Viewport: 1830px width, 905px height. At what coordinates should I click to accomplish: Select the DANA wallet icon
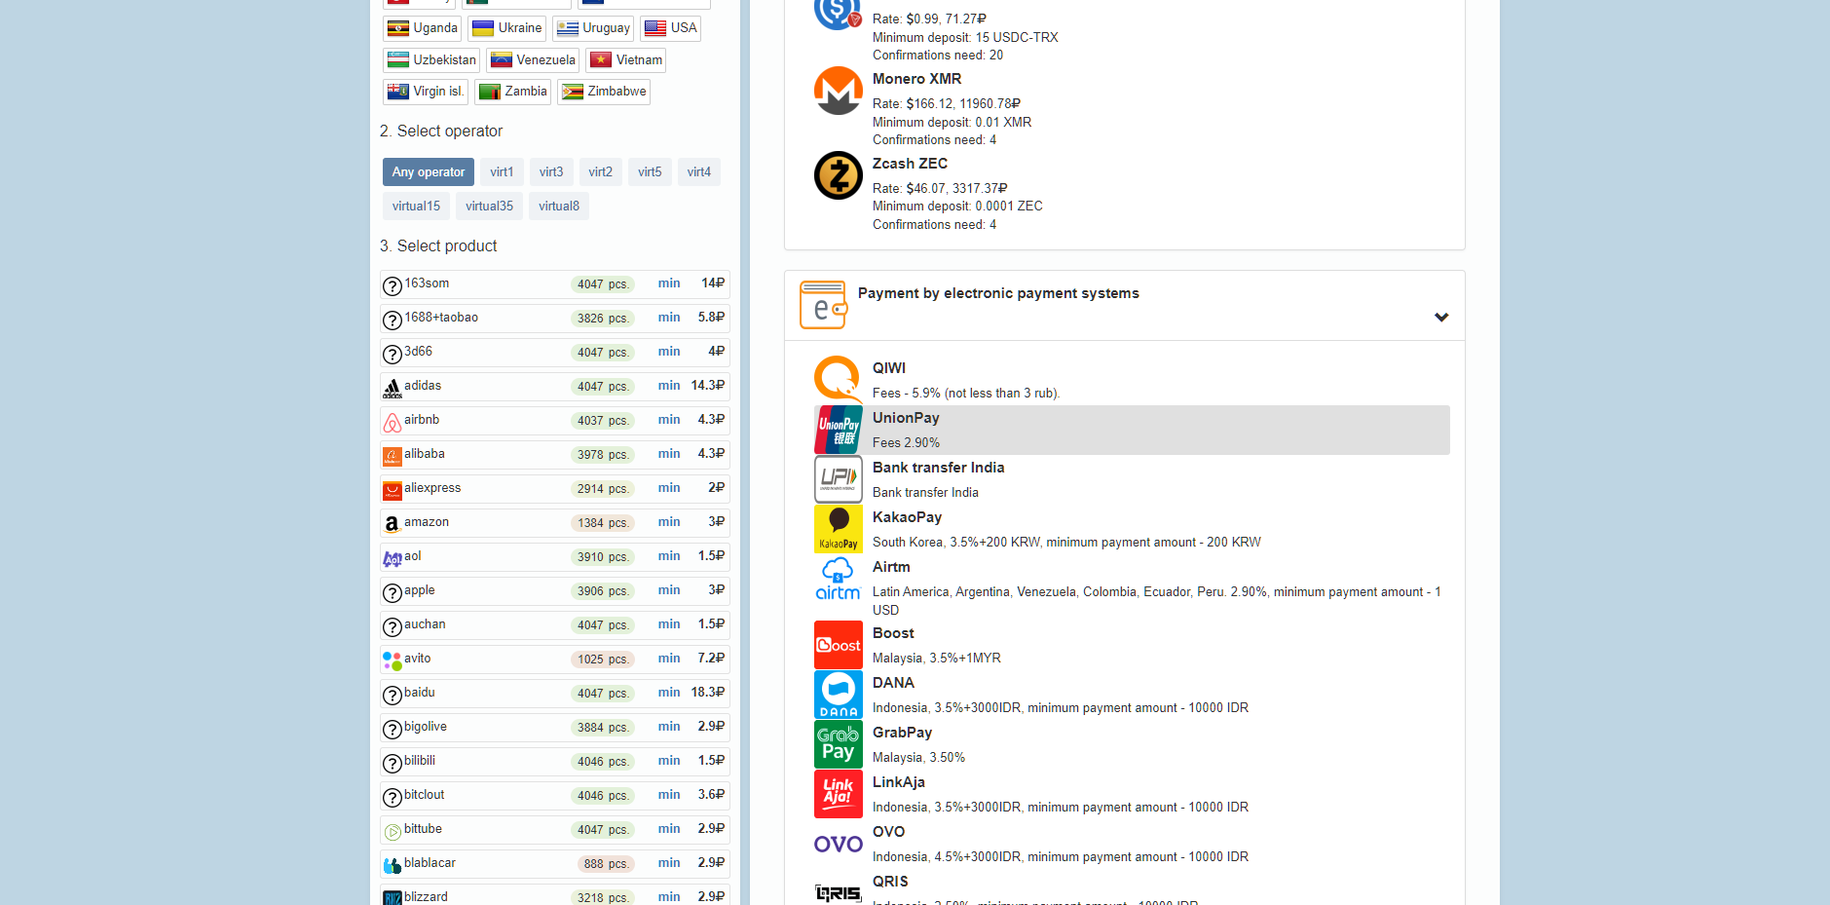click(x=838, y=695)
